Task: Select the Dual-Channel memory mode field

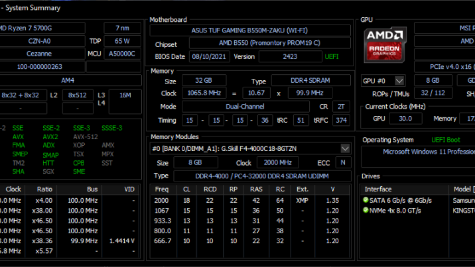Action: [245, 106]
